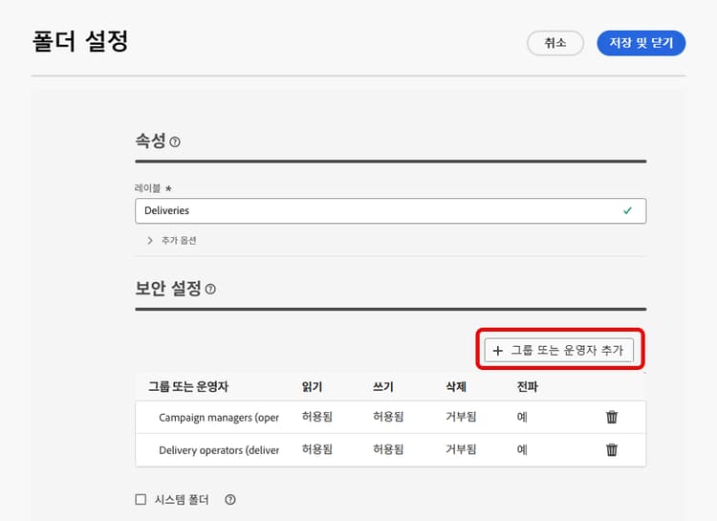717x521 pixels.
Task: Click 그룹 또는 운영자 추가 button
Action: pyautogui.click(x=559, y=351)
